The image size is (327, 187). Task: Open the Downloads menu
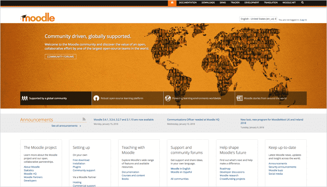coord(208,3)
